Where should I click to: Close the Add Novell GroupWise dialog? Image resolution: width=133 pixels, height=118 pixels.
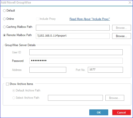130,3
